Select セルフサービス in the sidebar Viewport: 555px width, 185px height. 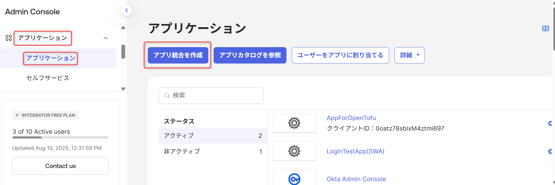click(x=48, y=78)
